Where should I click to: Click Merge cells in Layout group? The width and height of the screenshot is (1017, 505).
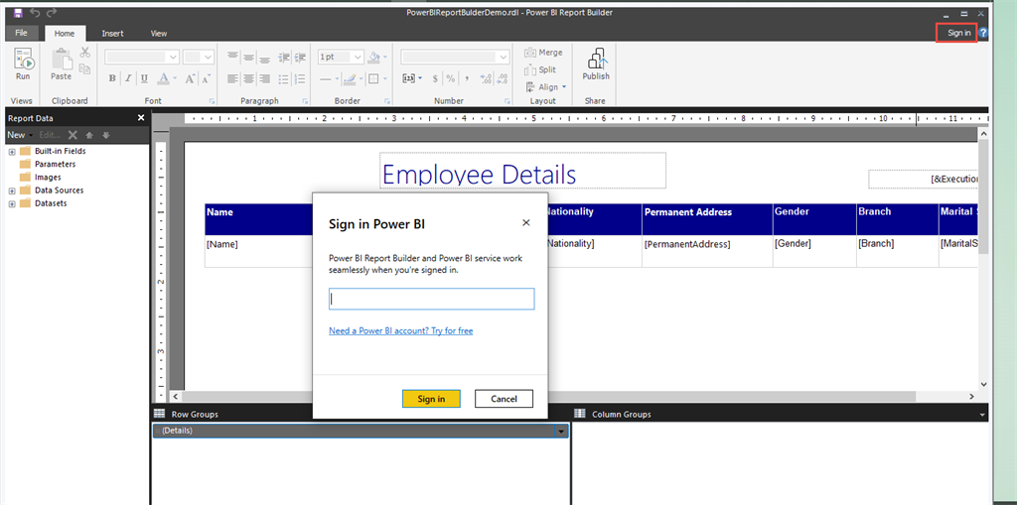tap(543, 53)
